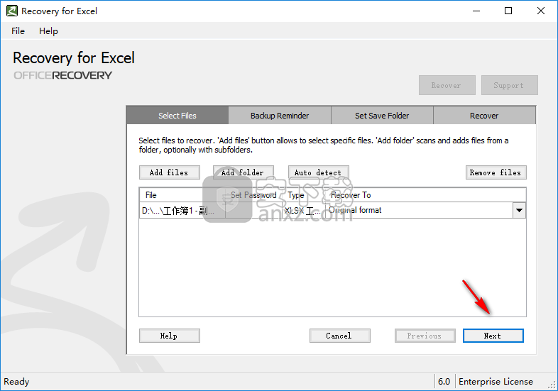Viewport: 558px width, 391px height.
Task: Click the Add files button
Action: [170, 172]
